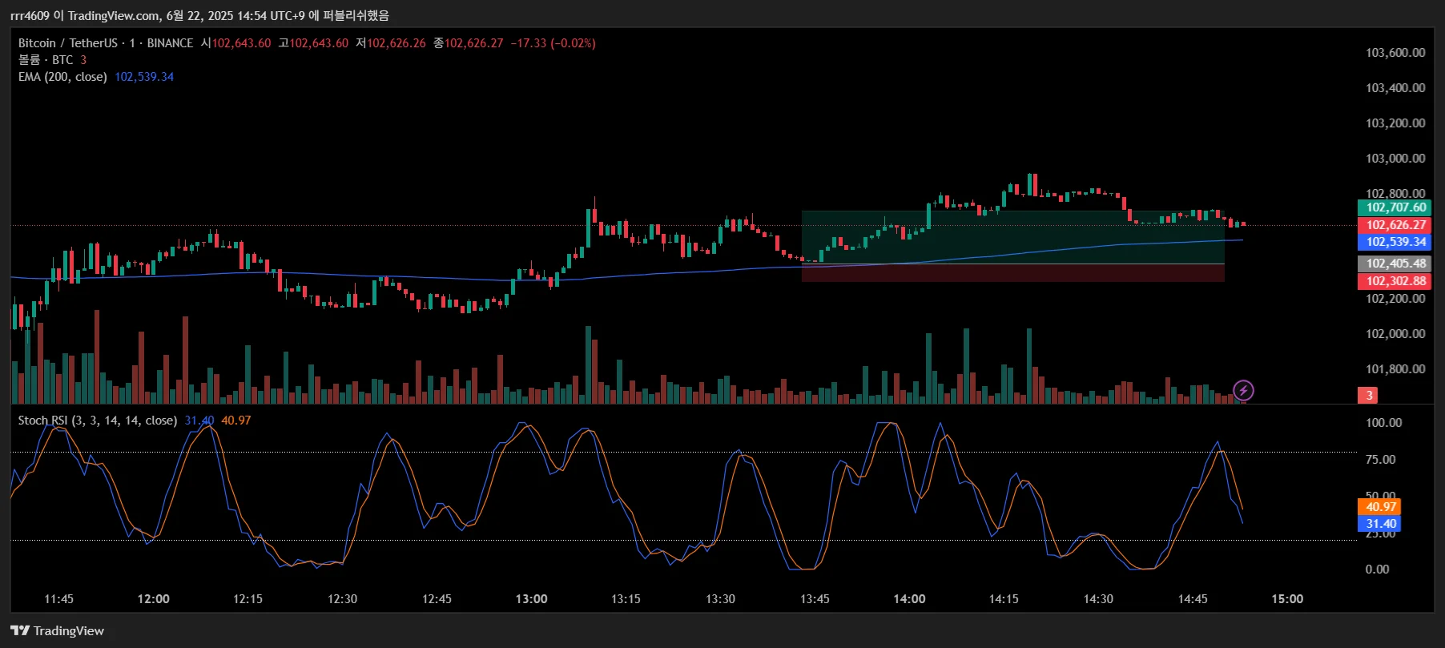Click the TradingView logo at bottom left
Image resolution: width=1445 pixels, height=648 pixels.
point(58,630)
